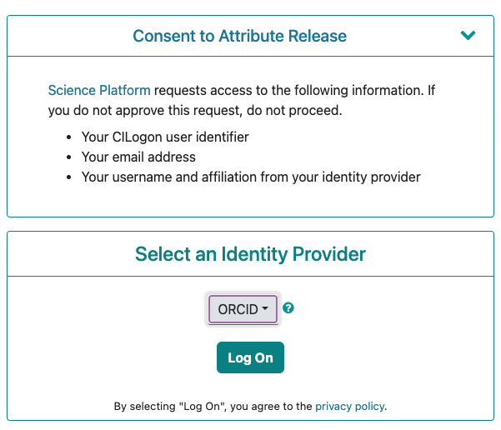Click the Consent to Attribute Release heading
This screenshot has width=501, height=430.
(239, 36)
